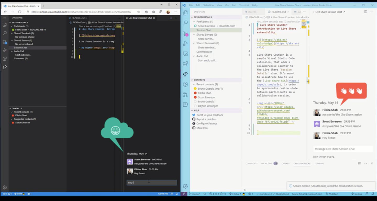Image resolution: width=377 pixels, height=201 pixels.
Task: Open the hamburger menu in browser VS Code
Action: [4, 18]
